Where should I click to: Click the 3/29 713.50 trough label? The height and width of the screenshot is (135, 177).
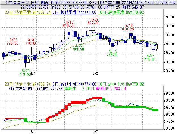[x=25, y=72]
